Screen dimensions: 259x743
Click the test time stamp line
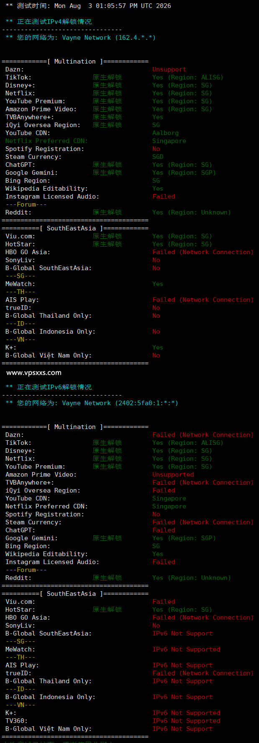(x=88, y=6)
